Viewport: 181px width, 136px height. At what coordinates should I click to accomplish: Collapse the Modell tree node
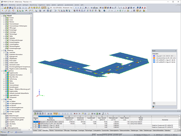[2, 16]
